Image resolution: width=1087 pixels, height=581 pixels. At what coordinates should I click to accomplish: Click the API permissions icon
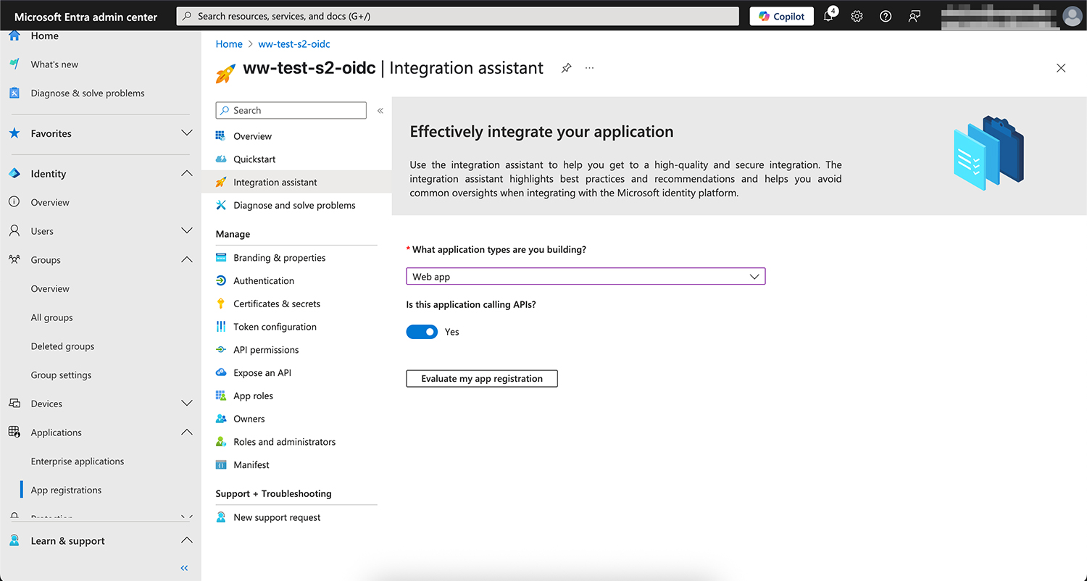tap(220, 350)
